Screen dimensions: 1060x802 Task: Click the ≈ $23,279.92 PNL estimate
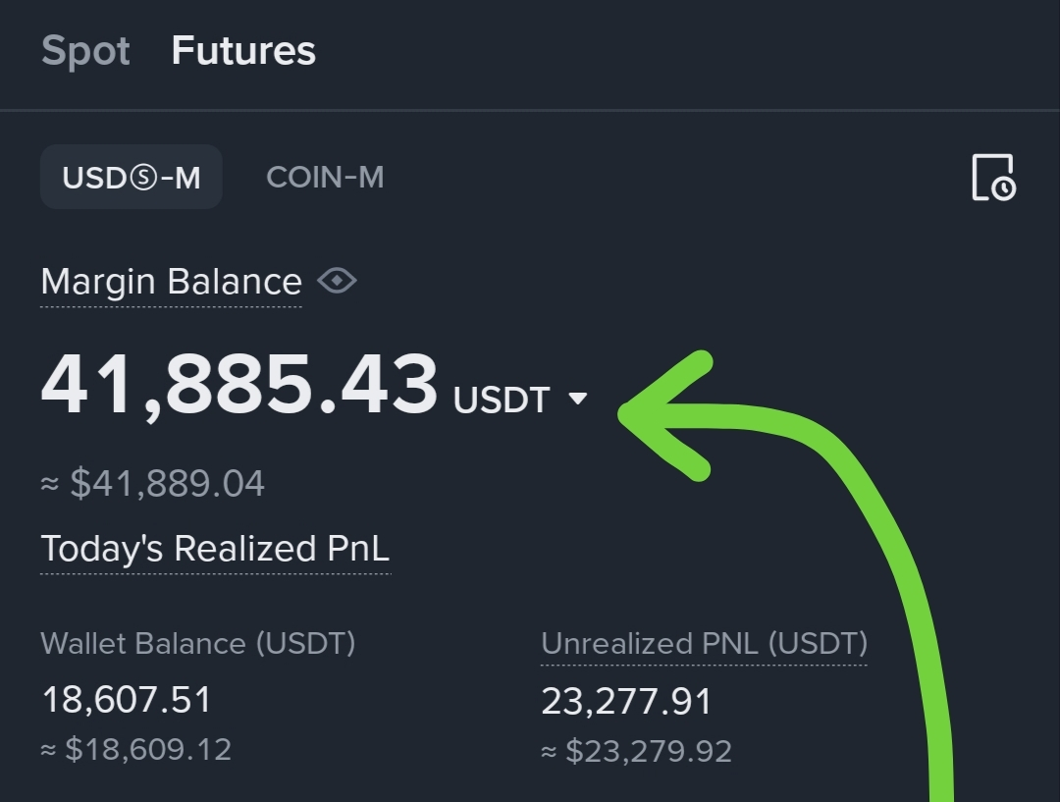click(636, 752)
